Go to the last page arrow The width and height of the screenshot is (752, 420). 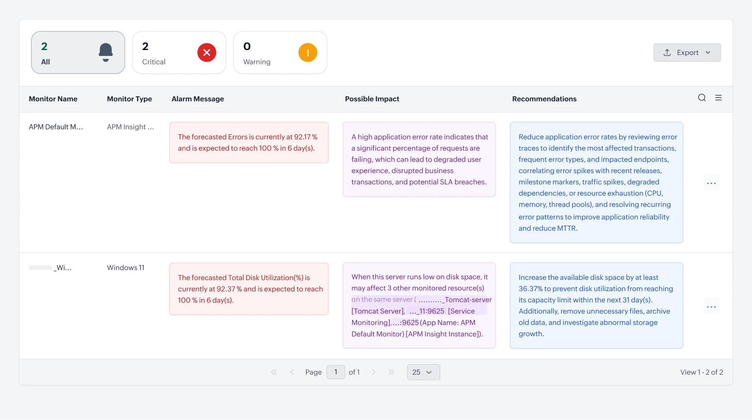(x=391, y=372)
